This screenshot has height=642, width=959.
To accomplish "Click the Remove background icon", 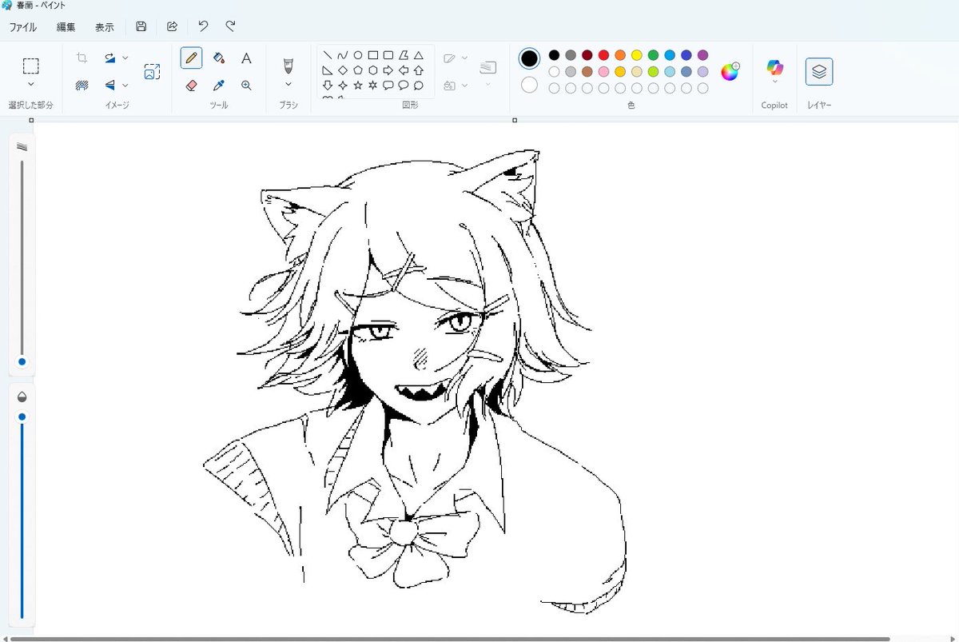I will coord(82,85).
